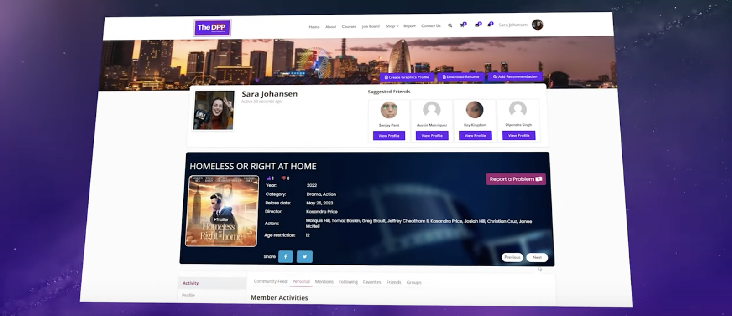
Task: Click The DPP logo
Action: [212, 27]
